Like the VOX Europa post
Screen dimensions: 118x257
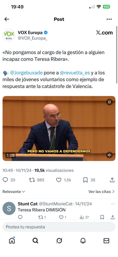click(59, 180)
